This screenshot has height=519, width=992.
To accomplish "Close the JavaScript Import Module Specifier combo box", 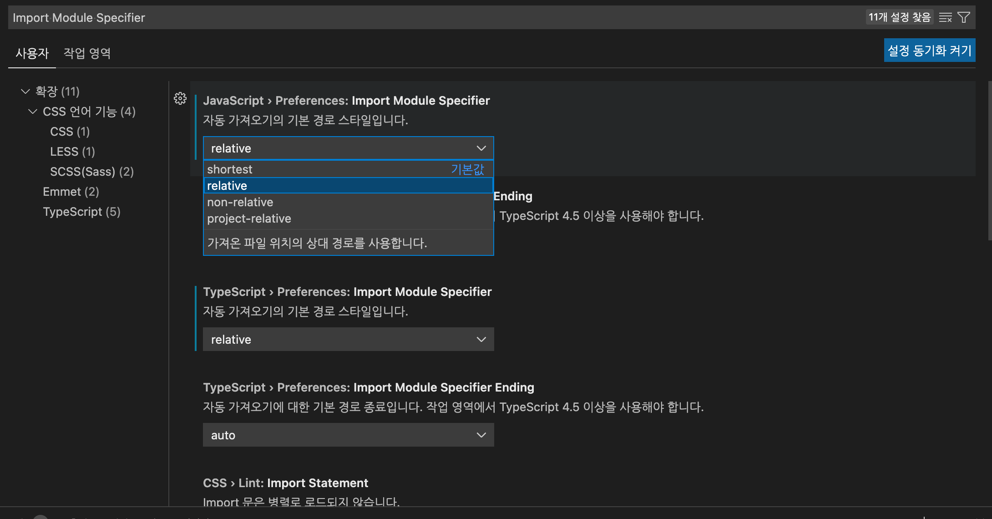I will pos(348,148).
